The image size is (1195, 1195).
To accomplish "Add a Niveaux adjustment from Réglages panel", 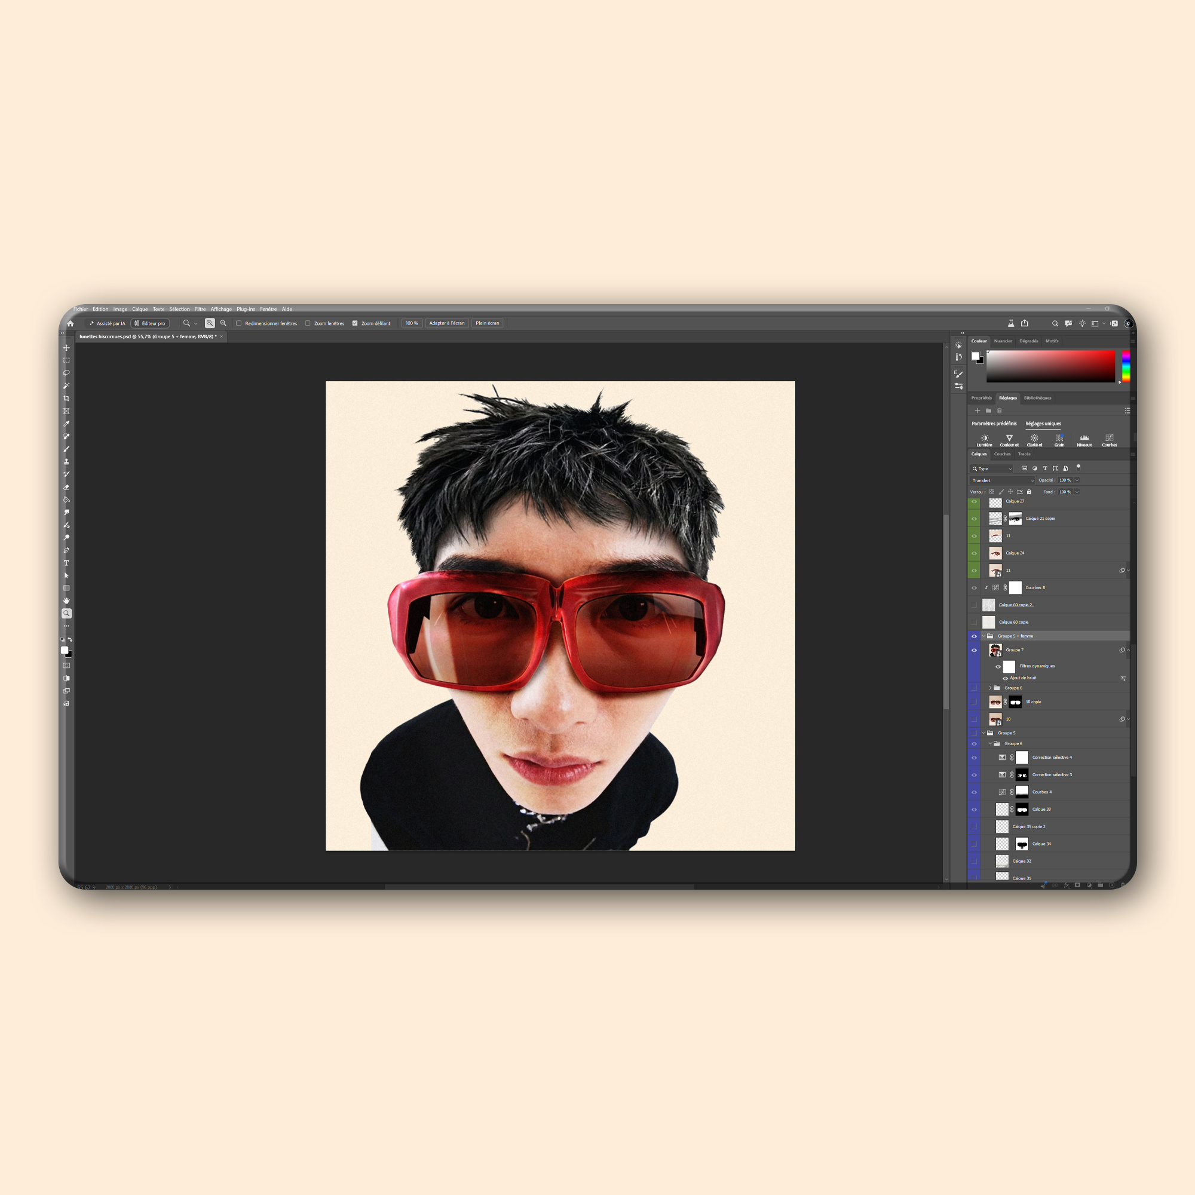I will [x=1084, y=440].
